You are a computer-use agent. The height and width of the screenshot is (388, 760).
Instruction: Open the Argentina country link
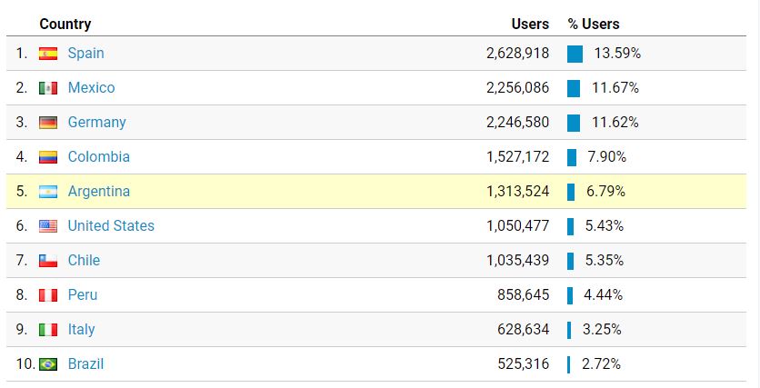click(x=99, y=192)
